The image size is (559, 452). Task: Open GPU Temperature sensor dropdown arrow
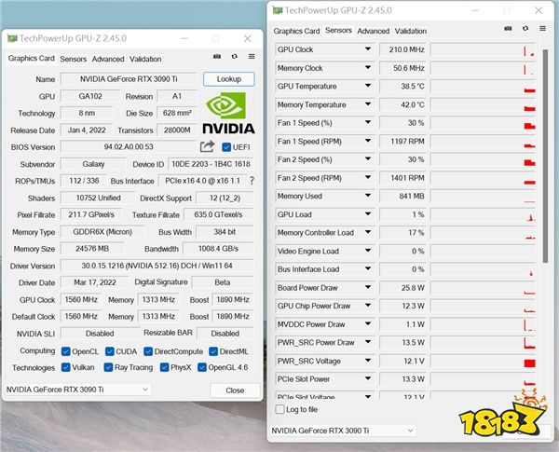[368, 86]
